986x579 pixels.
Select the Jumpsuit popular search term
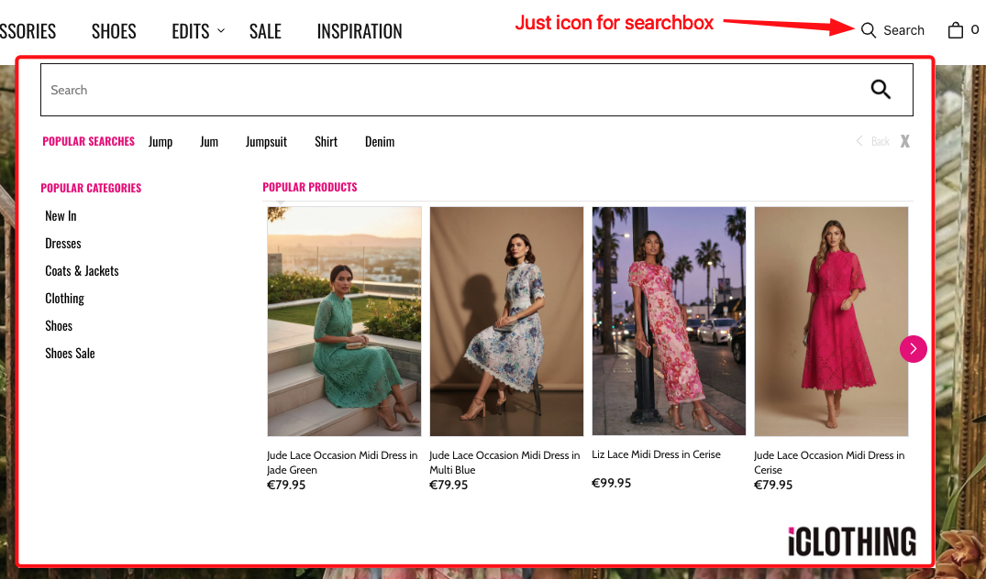click(266, 141)
